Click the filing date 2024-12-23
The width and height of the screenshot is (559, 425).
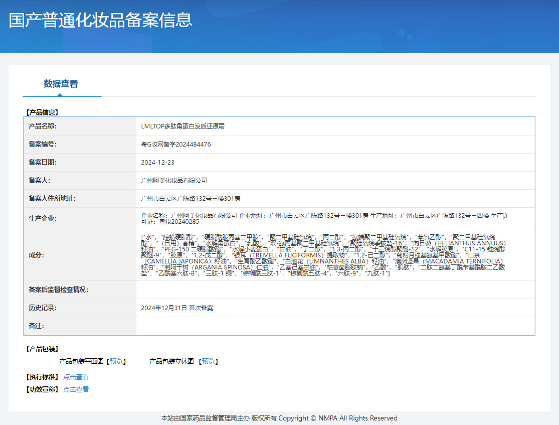(158, 162)
